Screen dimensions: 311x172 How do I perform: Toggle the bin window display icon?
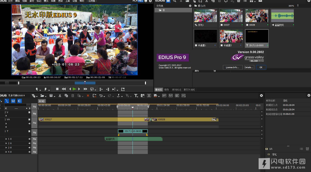click(x=164, y=96)
